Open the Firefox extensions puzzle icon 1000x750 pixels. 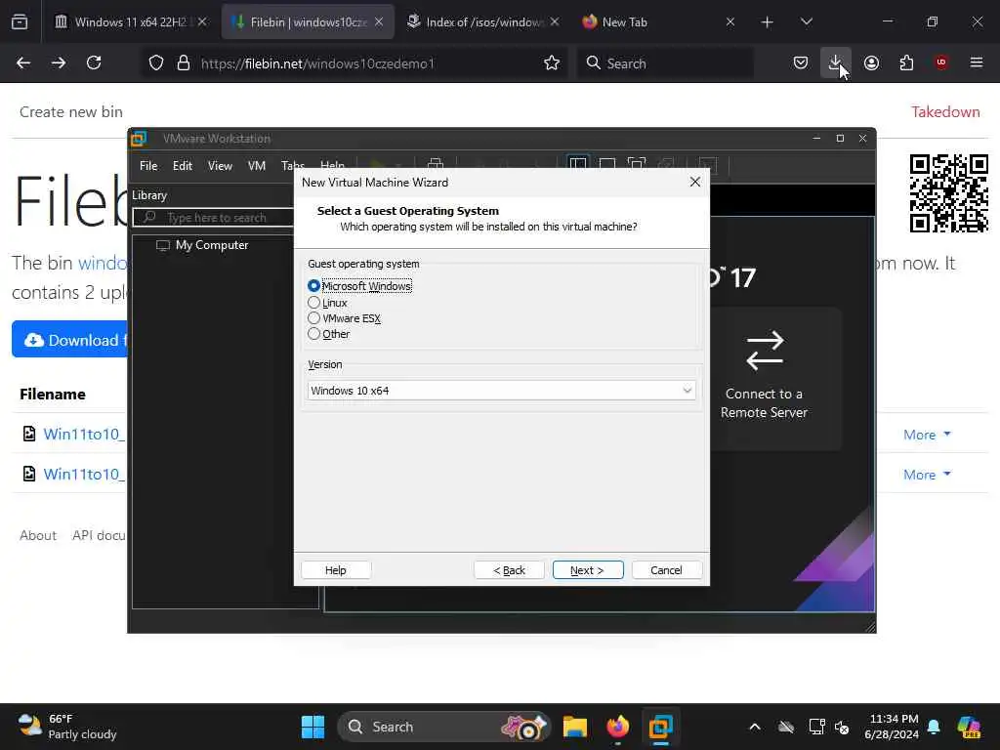[906, 62]
